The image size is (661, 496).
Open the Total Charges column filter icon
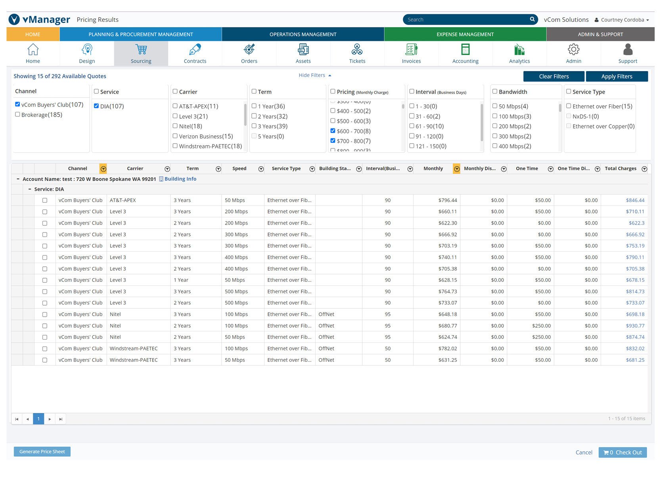644,169
